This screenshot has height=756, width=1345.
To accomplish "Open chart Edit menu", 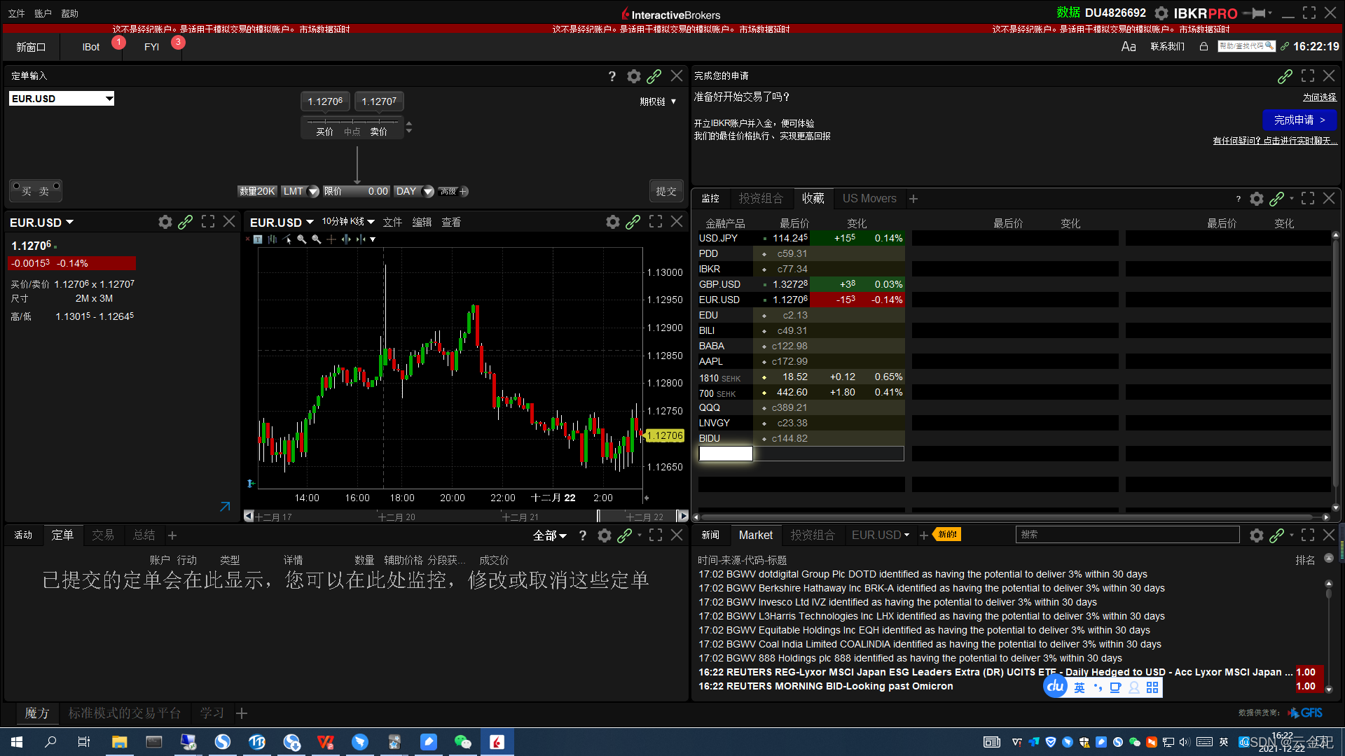I will 422,223.
